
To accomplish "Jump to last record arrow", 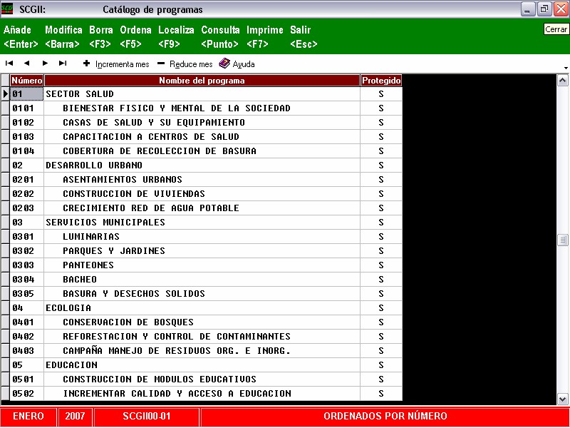I will click(63, 63).
